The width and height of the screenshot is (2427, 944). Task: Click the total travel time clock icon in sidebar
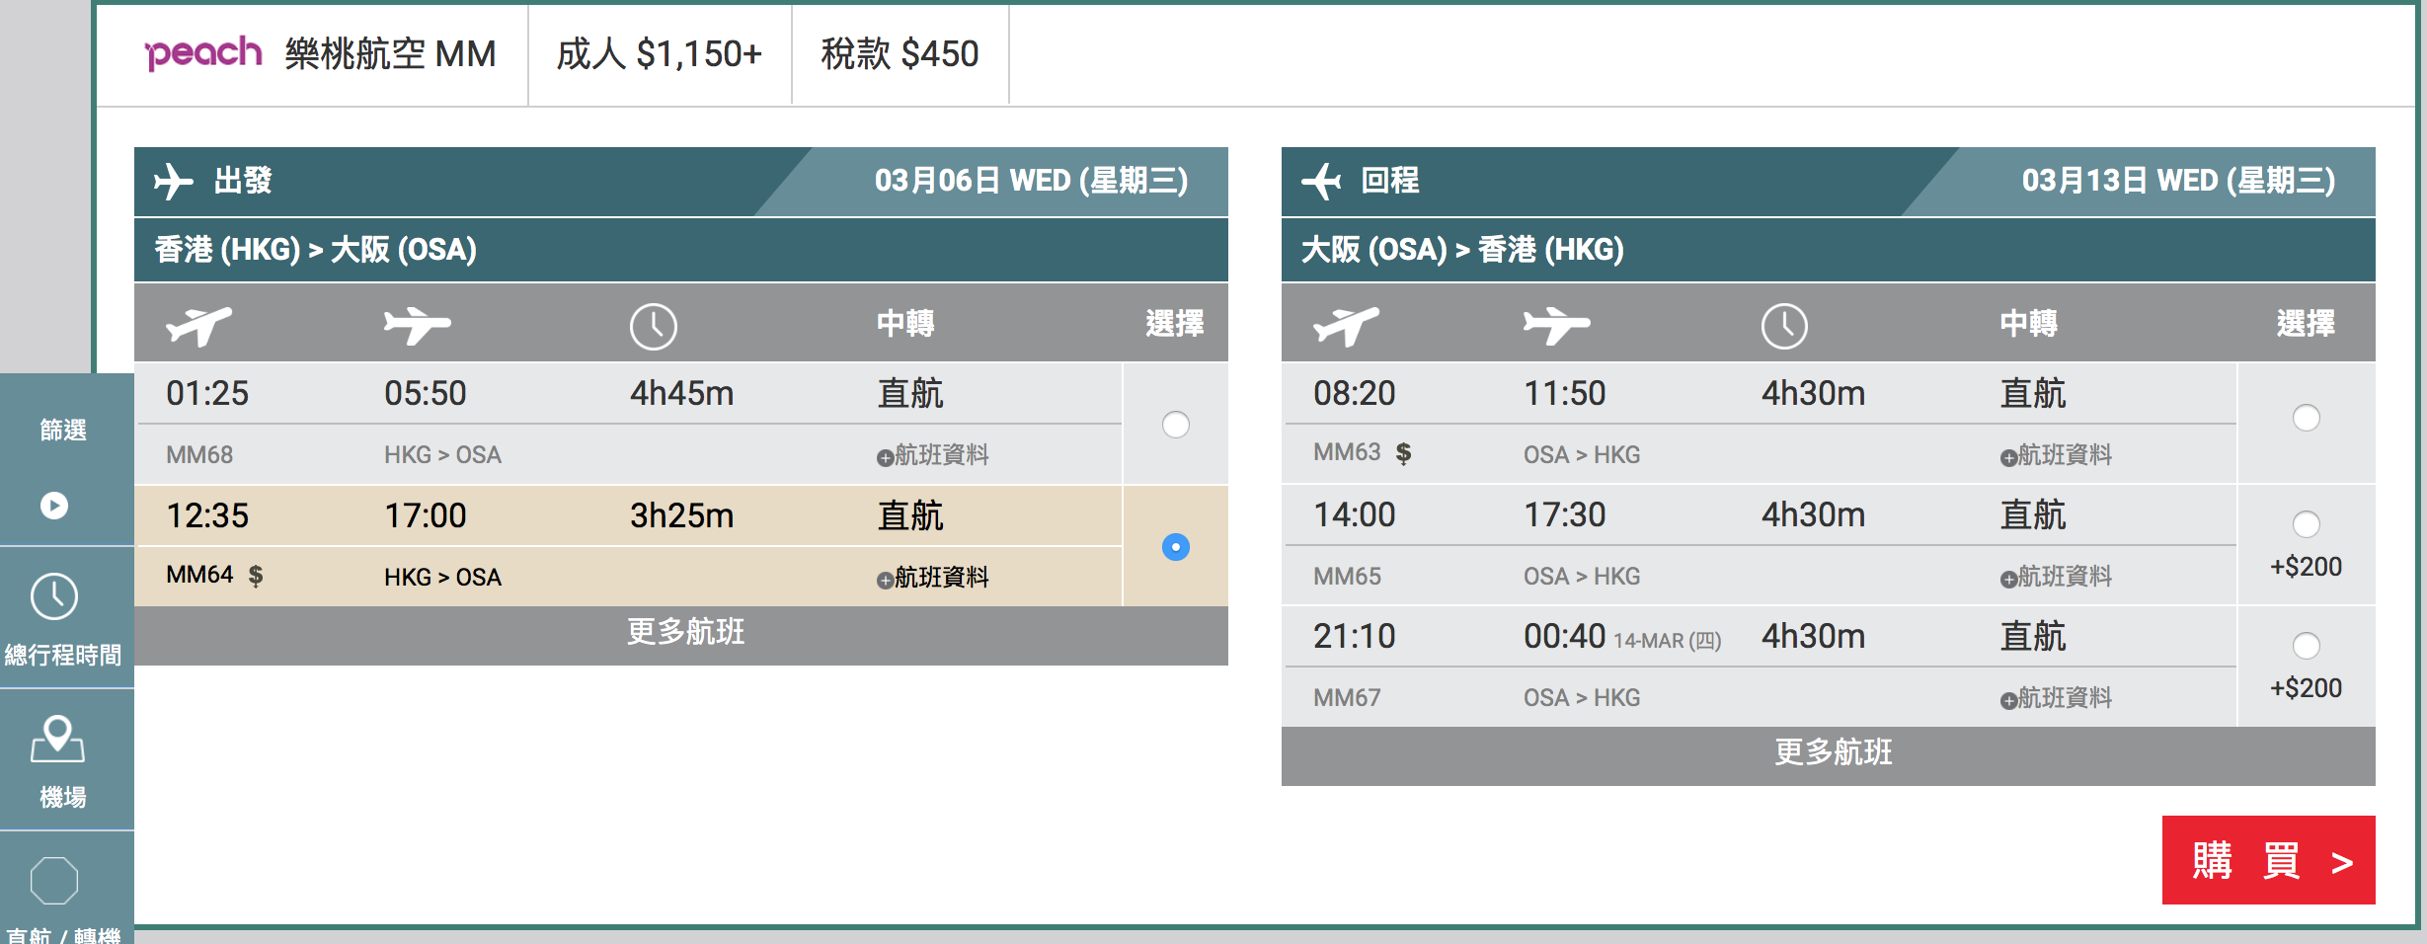click(54, 596)
